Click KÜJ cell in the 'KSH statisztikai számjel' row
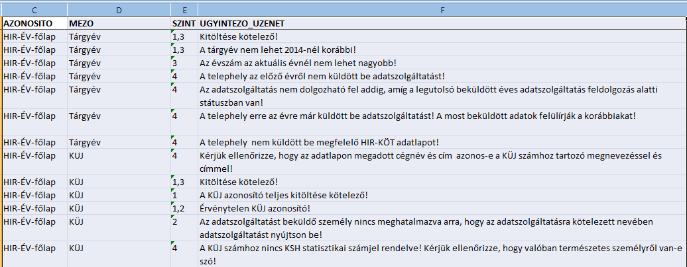 click(119, 254)
